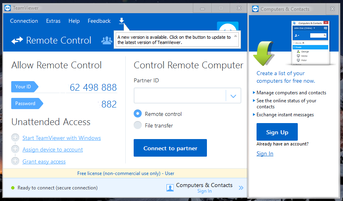This screenshot has height=201, width=343.
Task: Click the Your ID label tag
Action: 25,87
